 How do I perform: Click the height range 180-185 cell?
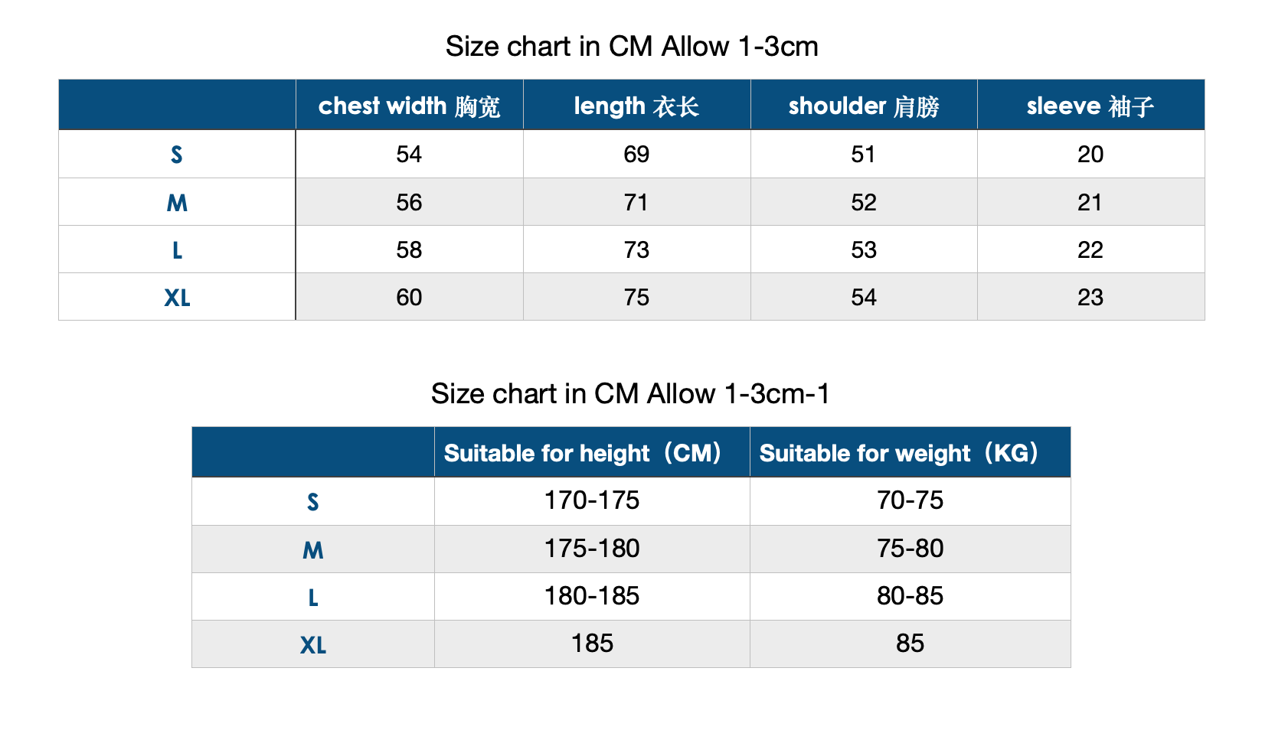591,596
